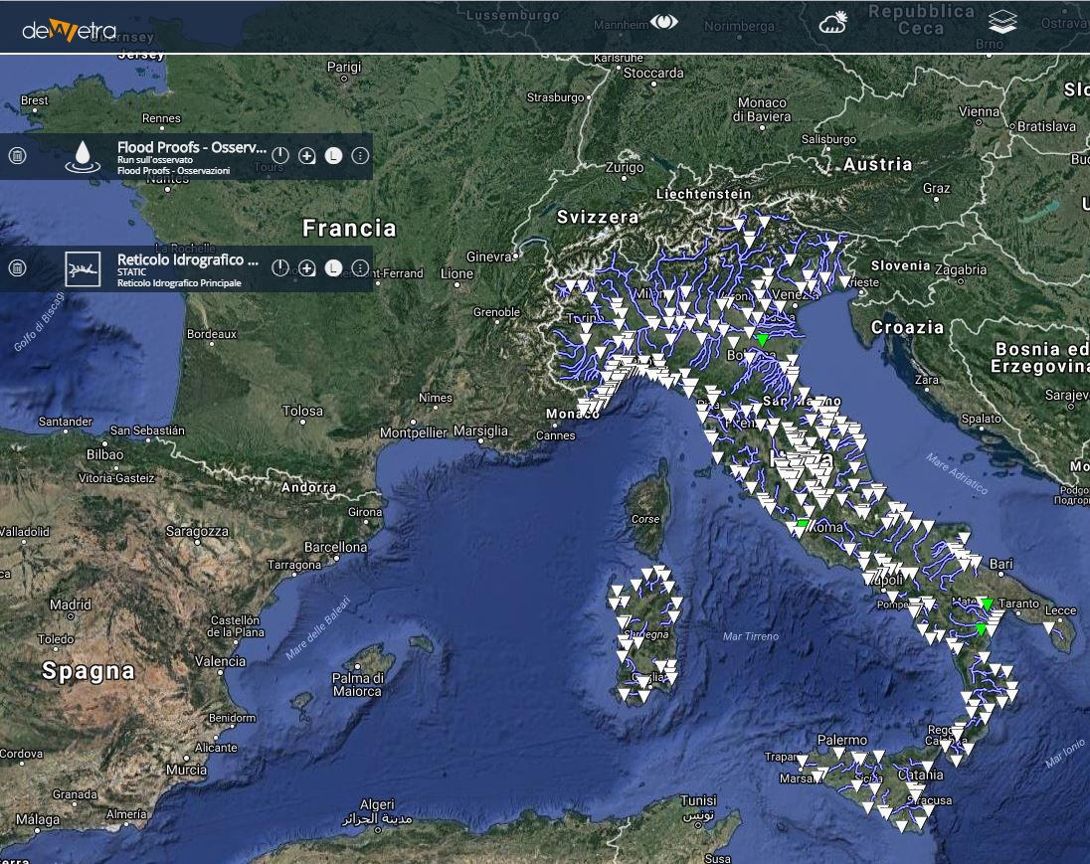
Task: Select the green station marker near Roma
Action: [803, 524]
